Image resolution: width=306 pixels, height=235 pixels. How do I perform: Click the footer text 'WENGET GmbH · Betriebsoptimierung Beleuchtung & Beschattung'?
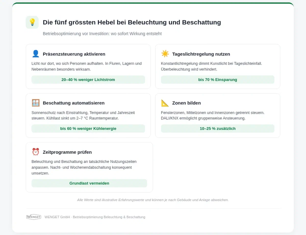coord(95,217)
